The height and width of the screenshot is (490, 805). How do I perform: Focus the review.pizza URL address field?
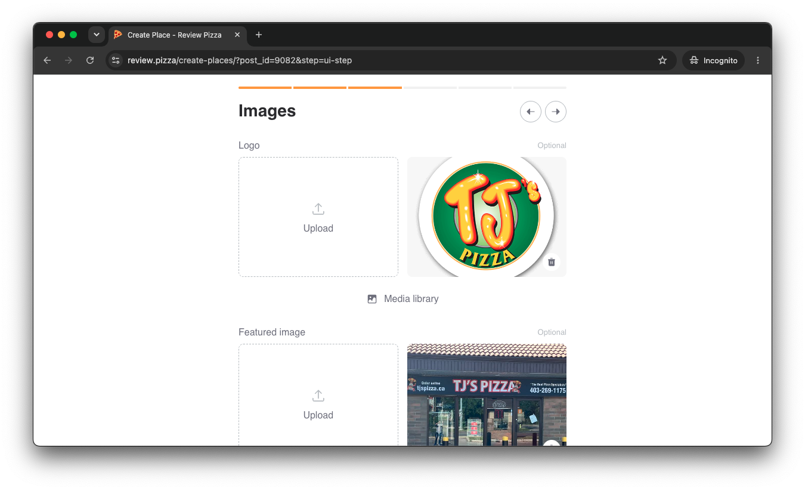(382, 60)
